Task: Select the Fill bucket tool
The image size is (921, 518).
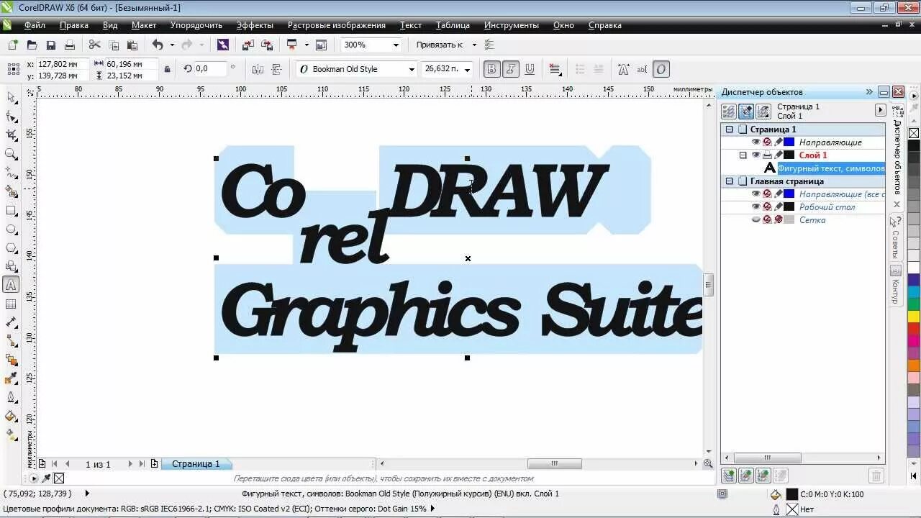Action: coord(11,416)
